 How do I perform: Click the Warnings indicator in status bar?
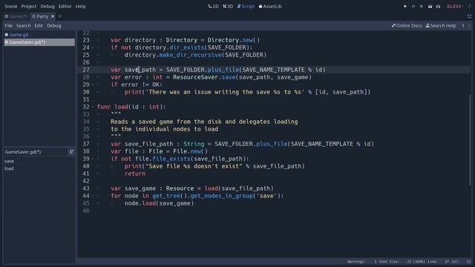pyautogui.click(x=362, y=262)
